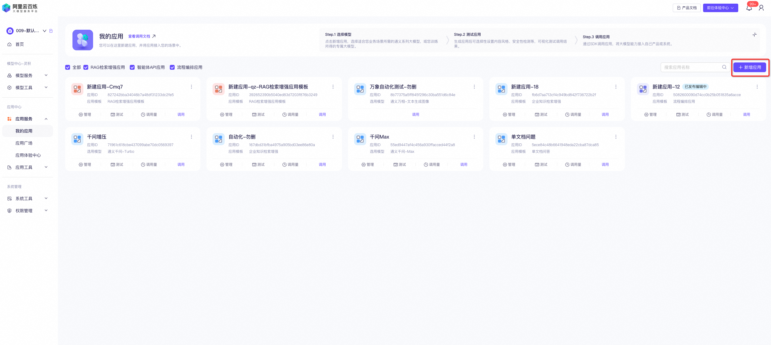
Task: Toggle the RAG检索增强应用 checkbox
Action: click(86, 67)
